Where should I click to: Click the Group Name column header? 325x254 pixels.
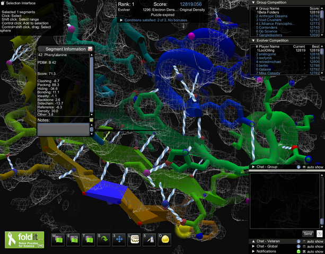269,8
